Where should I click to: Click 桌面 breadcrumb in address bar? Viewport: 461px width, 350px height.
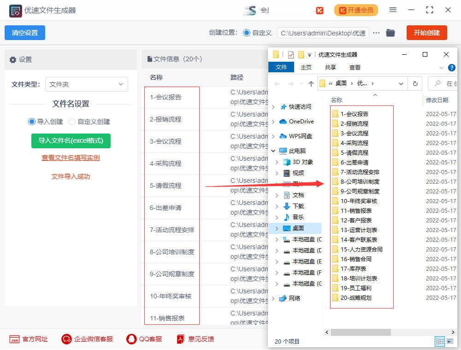341,83
